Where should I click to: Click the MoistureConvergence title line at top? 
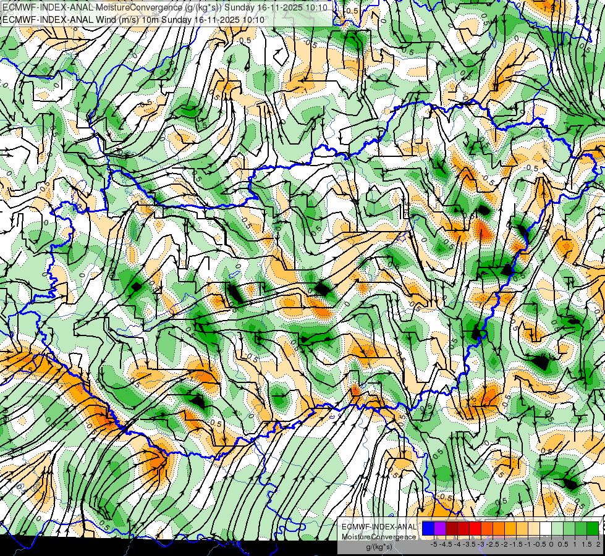pos(165,7)
